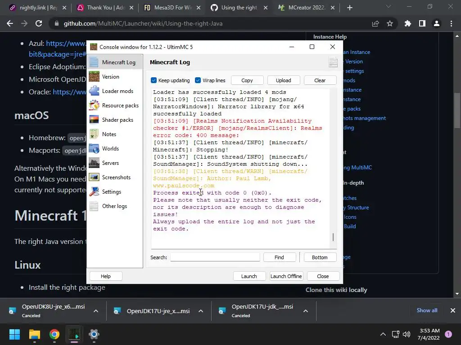Share this page from the address bar
The height and width of the screenshot is (345, 461).
[375, 23]
